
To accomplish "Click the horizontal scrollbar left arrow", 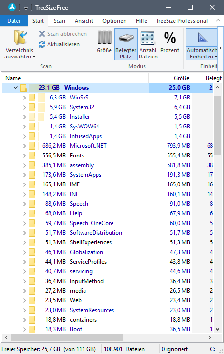I will pyautogui.click(x=6, y=338).
